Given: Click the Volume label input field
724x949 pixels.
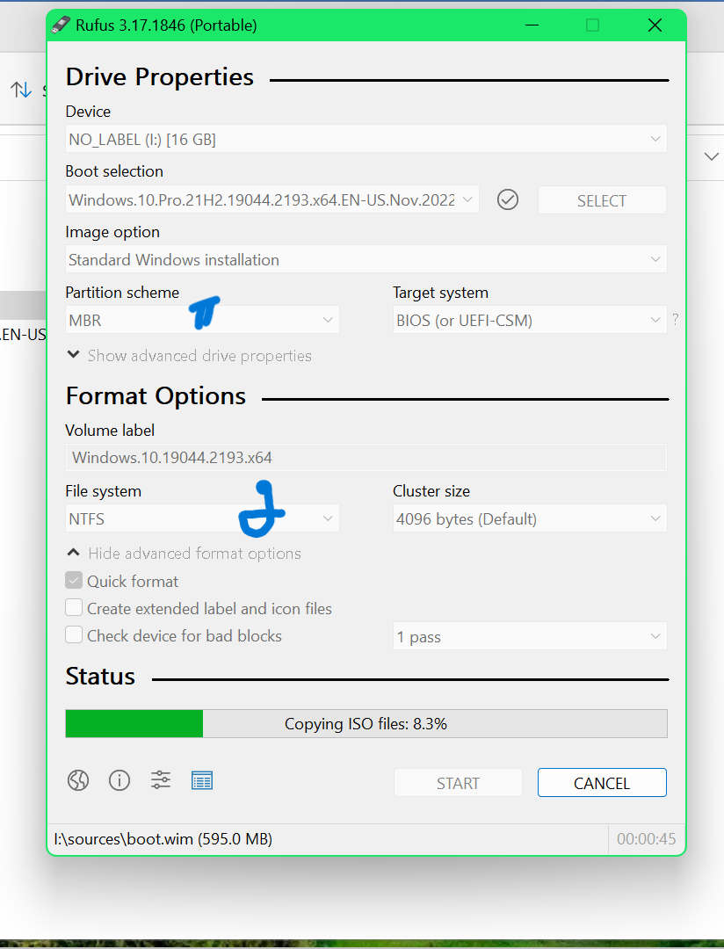Looking at the screenshot, I should (x=366, y=458).
